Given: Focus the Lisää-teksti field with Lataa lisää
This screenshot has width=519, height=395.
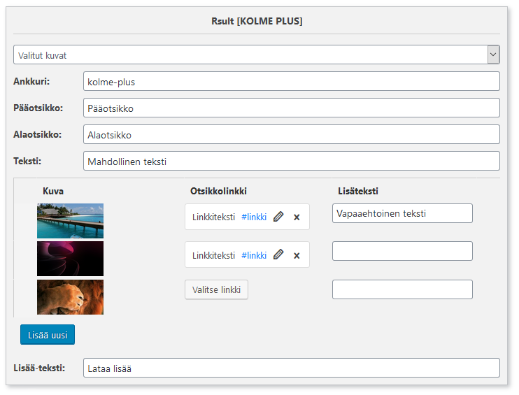Looking at the screenshot, I should pyautogui.click(x=291, y=368).
